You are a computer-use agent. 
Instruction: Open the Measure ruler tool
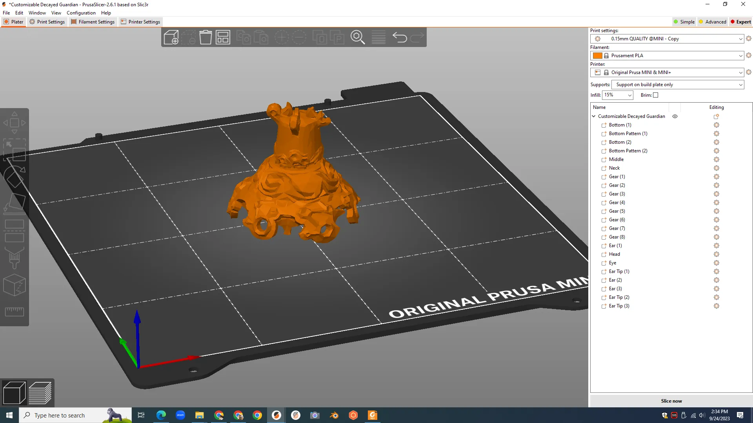15,312
